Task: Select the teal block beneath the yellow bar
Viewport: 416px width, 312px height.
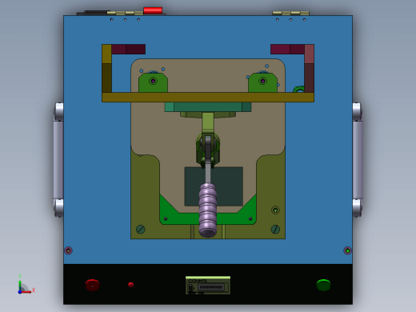Action: click(x=208, y=107)
